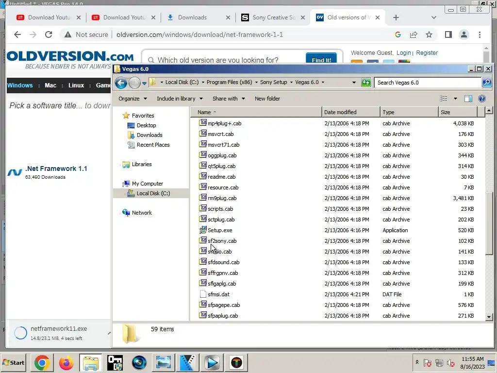
Task: Click the Google icon in address bar
Action: coord(398,34)
